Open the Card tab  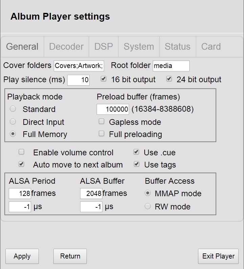[211, 46]
